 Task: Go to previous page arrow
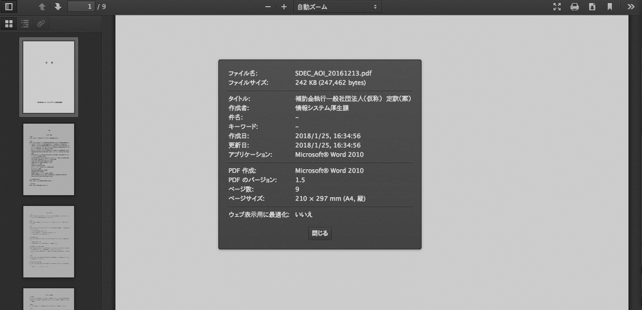(x=43, y=7)
